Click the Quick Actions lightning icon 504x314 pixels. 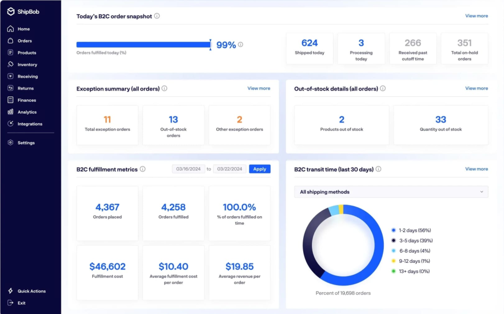click(10, 291)
